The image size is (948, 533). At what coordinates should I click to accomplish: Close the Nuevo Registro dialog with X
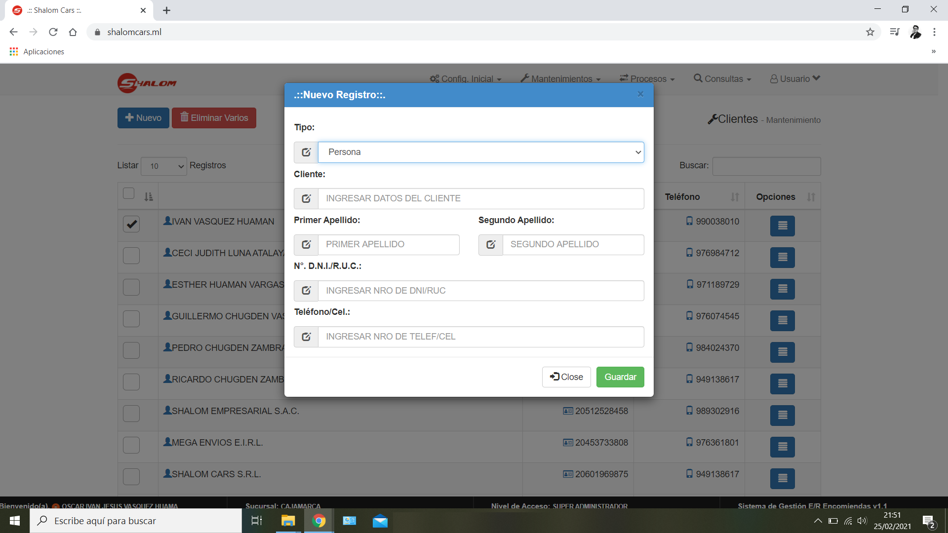coord(640,94)
